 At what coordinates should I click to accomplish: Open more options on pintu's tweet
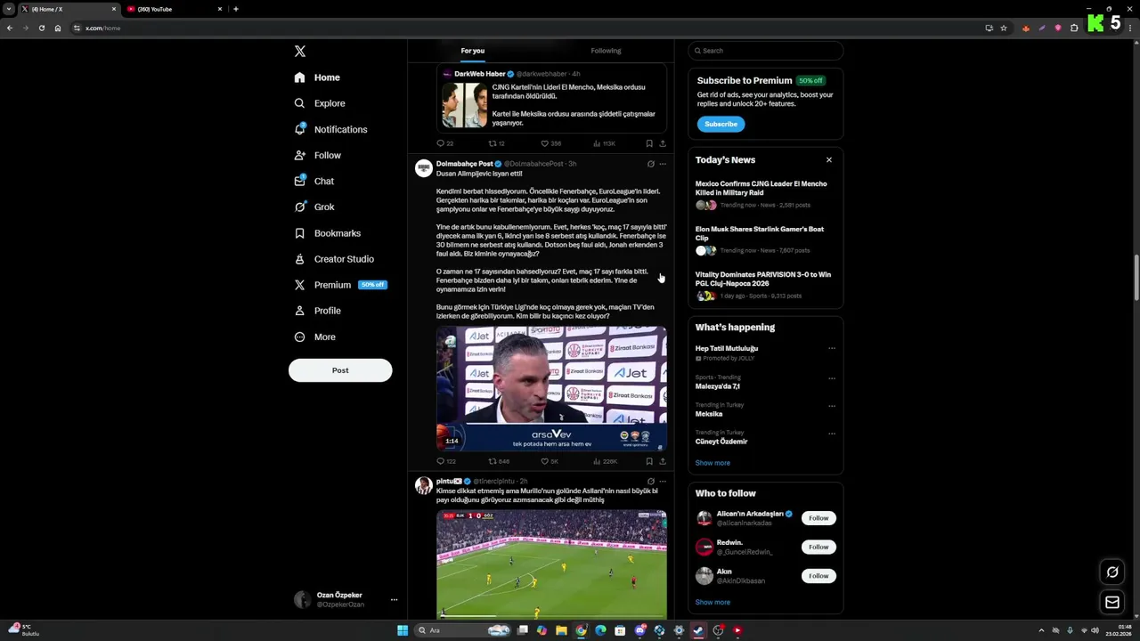(x=663, y=481)
